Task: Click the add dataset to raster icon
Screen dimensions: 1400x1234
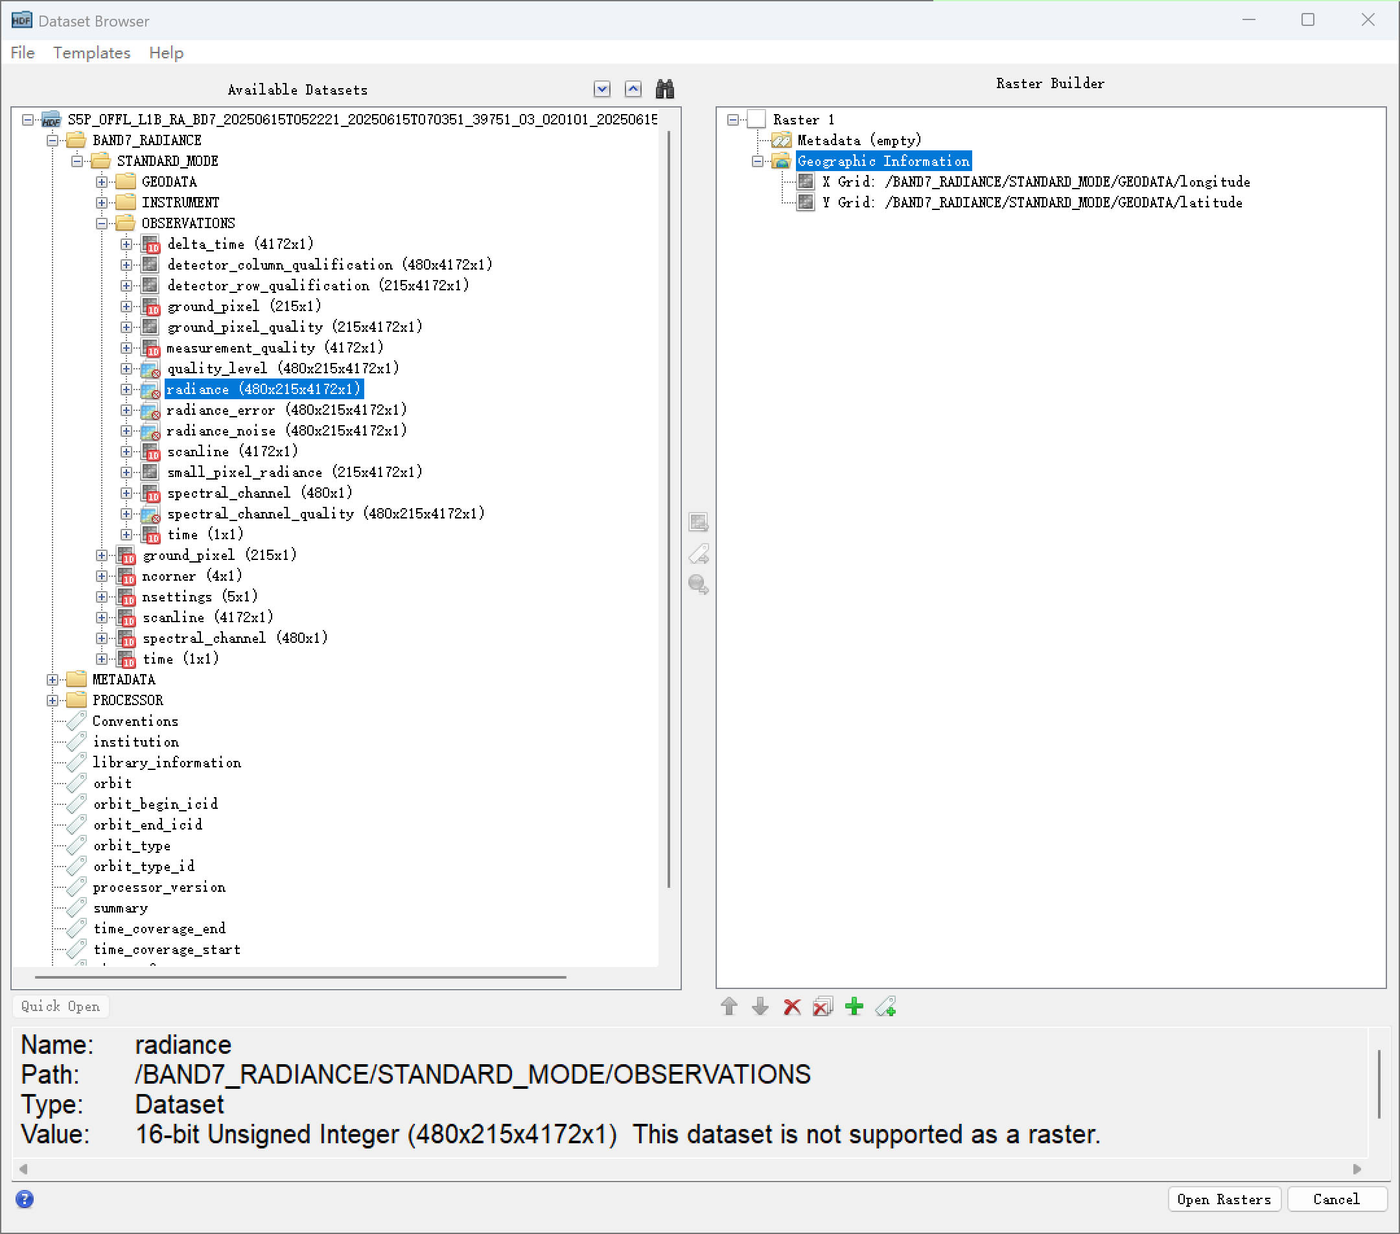Action: click(698, 522)
